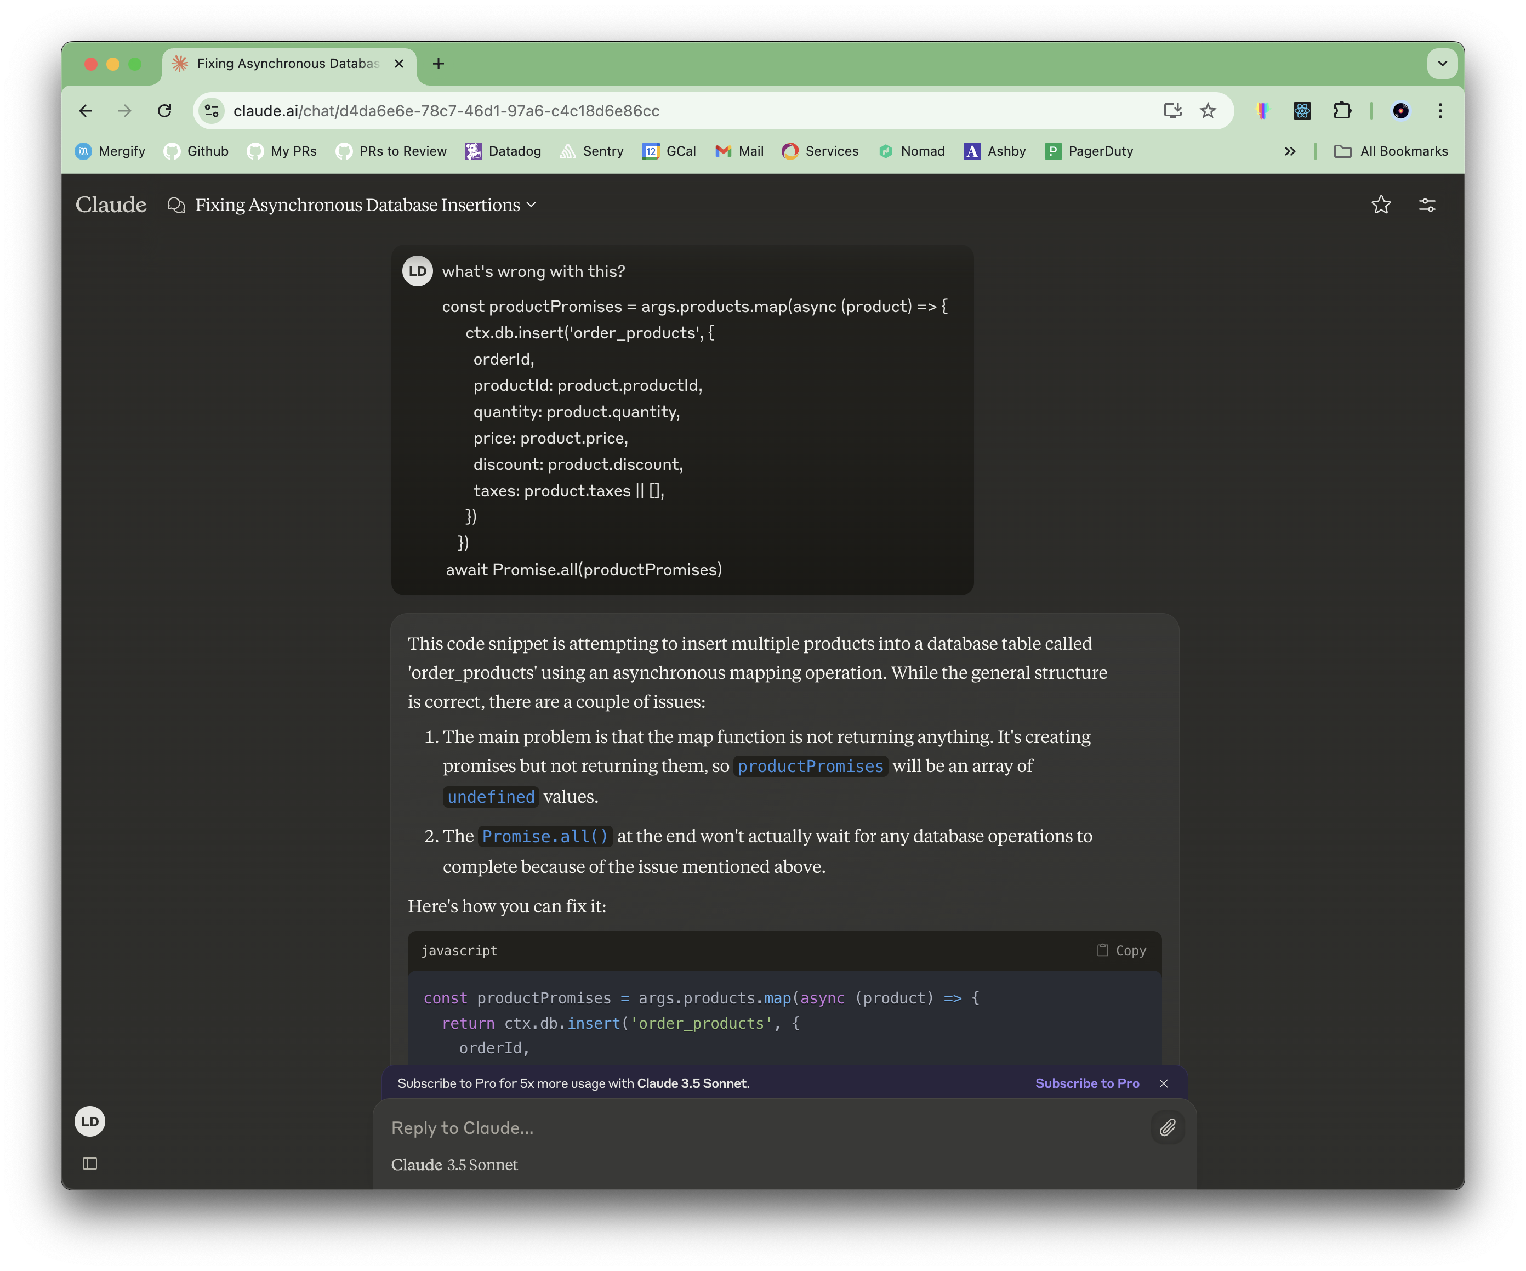Open the Services bookmark
This screenshot has width=1526, height=1271.
[x=821, y=151]
